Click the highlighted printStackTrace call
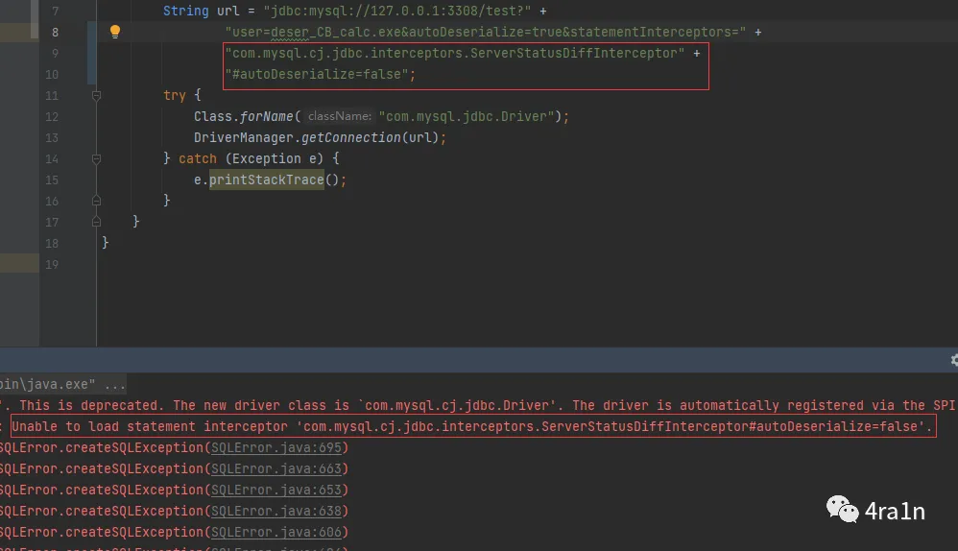The image size is (958, 551). [266, 180]
